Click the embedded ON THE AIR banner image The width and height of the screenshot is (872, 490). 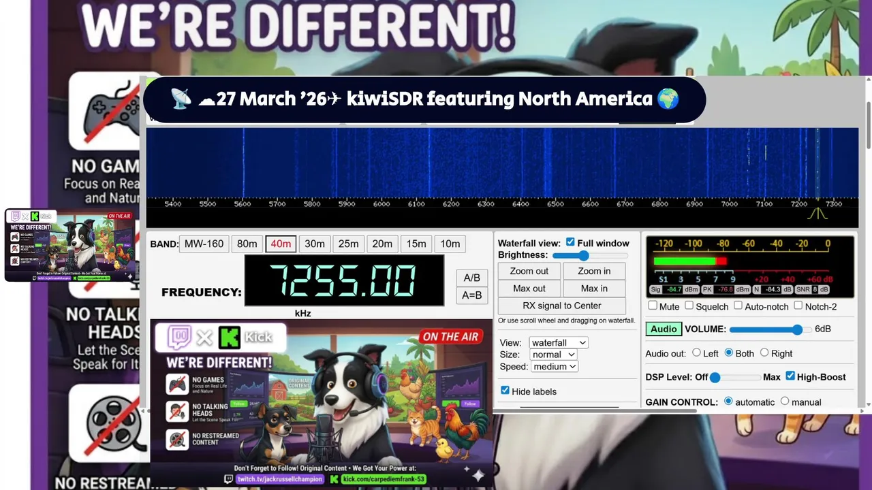coord(321,403)
